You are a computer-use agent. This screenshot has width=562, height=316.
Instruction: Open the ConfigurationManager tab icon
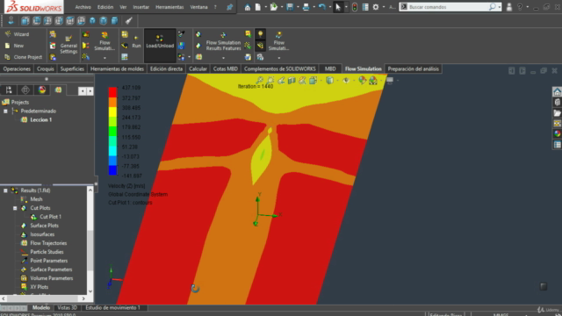(9, 90)
